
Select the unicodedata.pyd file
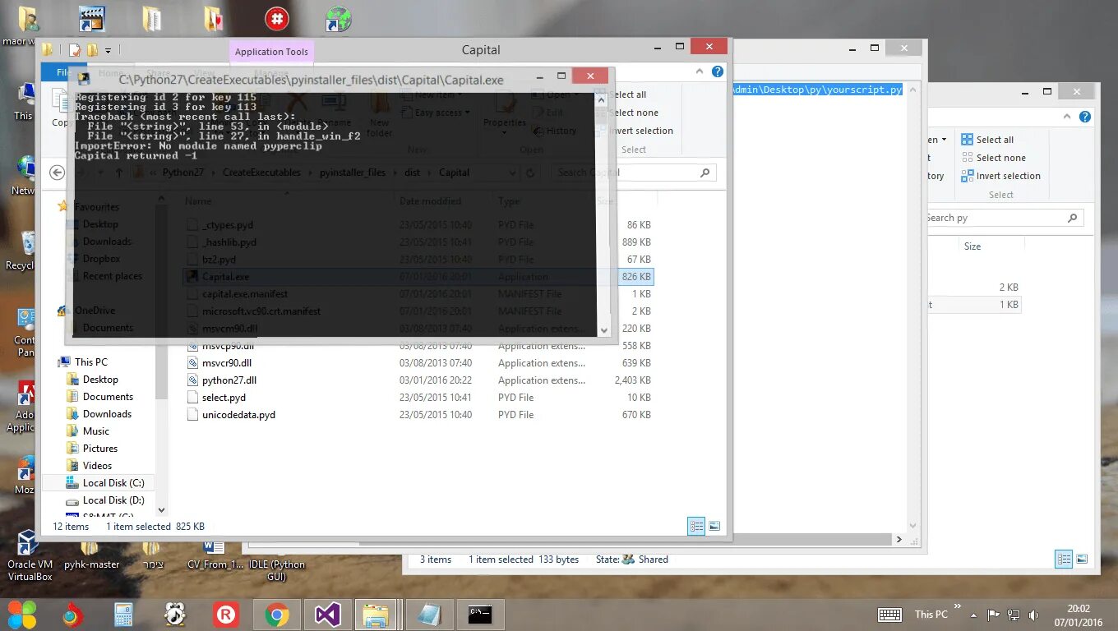coord(238,414)
